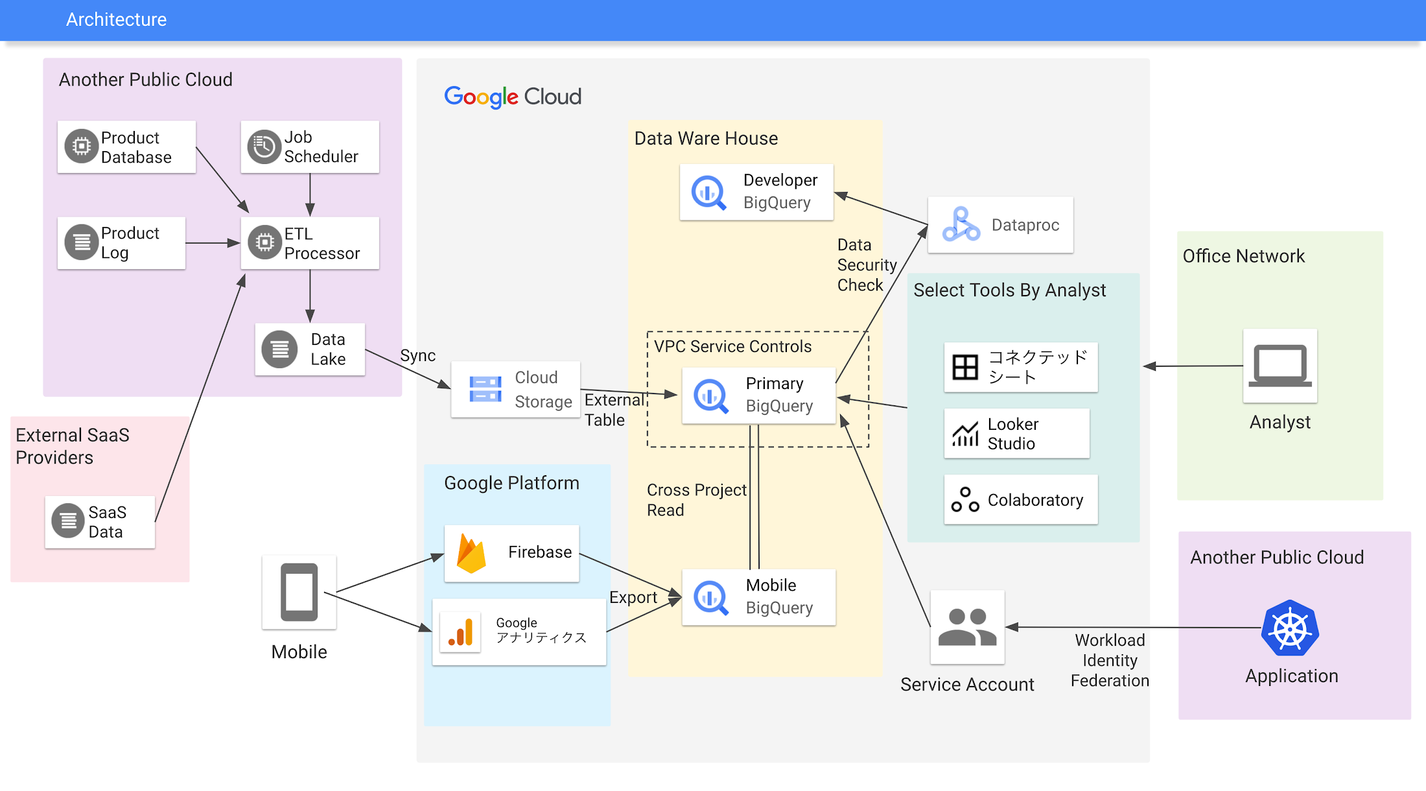Image resolution: width=1426 pixels, height=791 pixels.
Task: Click the Analyst laptop icon
Action: [x=1280, y=366]
